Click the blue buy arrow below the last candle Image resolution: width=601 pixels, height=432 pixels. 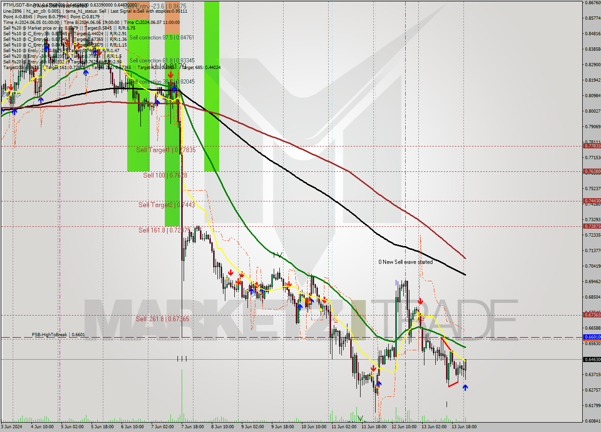pyautogui.click(x=465, y=387)
